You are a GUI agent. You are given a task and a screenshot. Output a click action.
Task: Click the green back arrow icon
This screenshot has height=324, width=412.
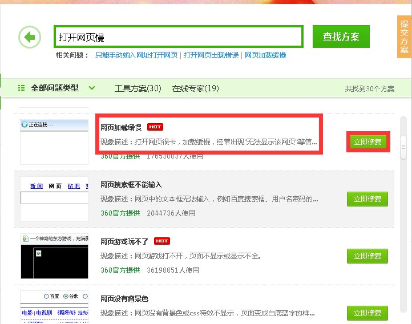pos(30,37)
